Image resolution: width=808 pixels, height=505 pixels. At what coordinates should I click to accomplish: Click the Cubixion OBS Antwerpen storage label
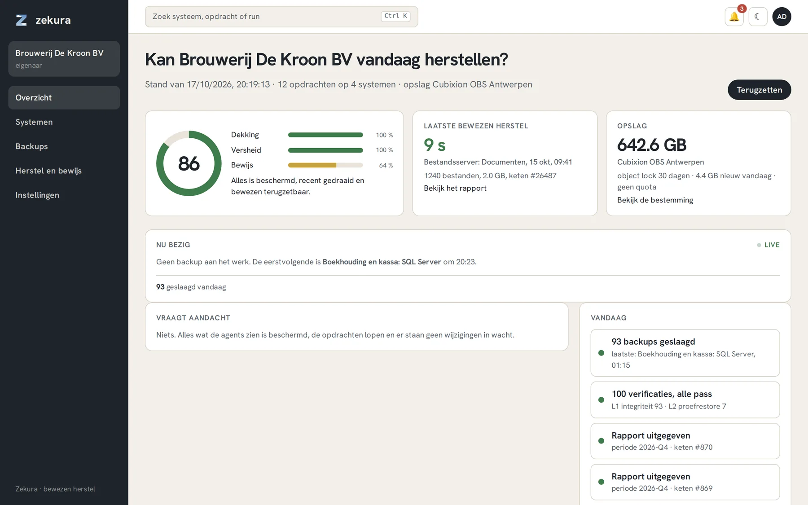coord(660,162)
